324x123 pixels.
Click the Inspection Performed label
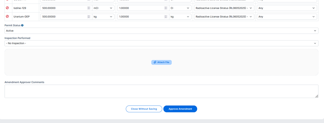[x=17, y=38]
